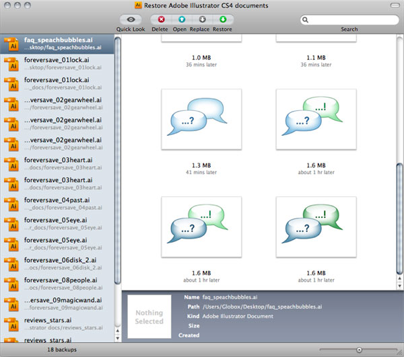Select foreversave_08people.ai in the sidebar

pyautogui.click(x=57, y=284)
